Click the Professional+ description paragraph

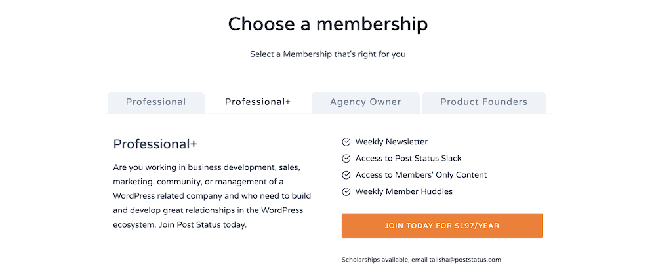click(212, 196)
